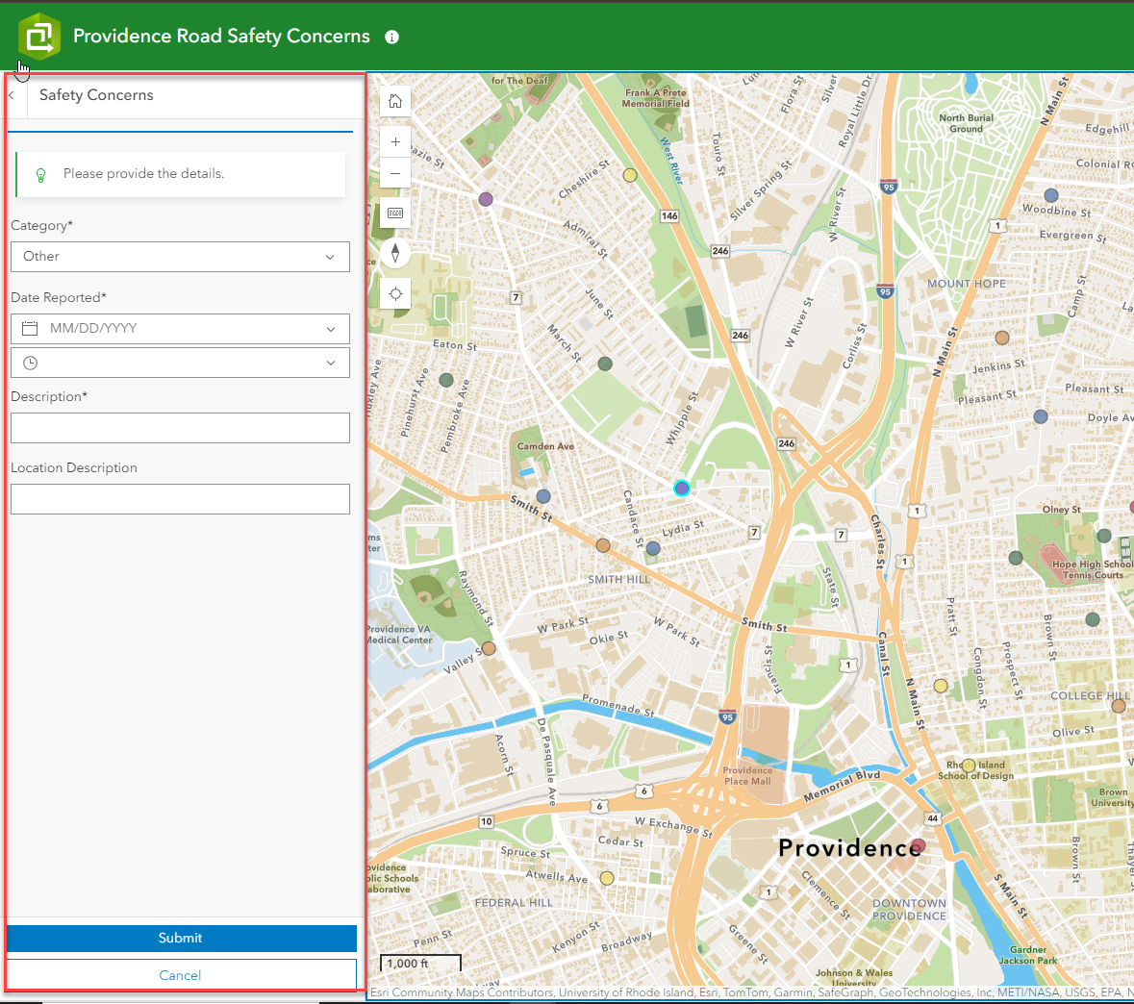The image size is (1134, 1004).
Task: Click the selected location dot on the map
Action: (681, 489)
